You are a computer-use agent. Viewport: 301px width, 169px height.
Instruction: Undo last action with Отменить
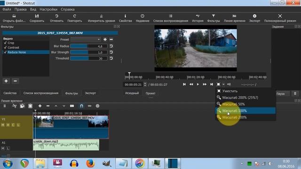56,18
